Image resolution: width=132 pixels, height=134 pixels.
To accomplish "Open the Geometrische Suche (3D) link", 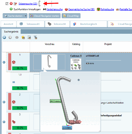I will coord(82,9).
